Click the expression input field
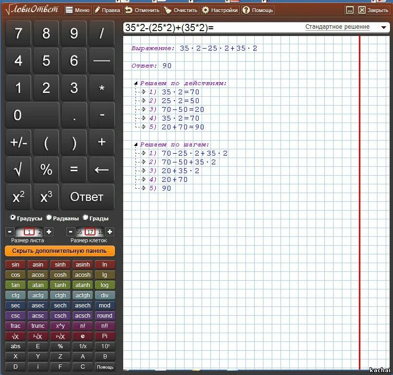The width and height of the screenshot is (393, 375). 213,27
